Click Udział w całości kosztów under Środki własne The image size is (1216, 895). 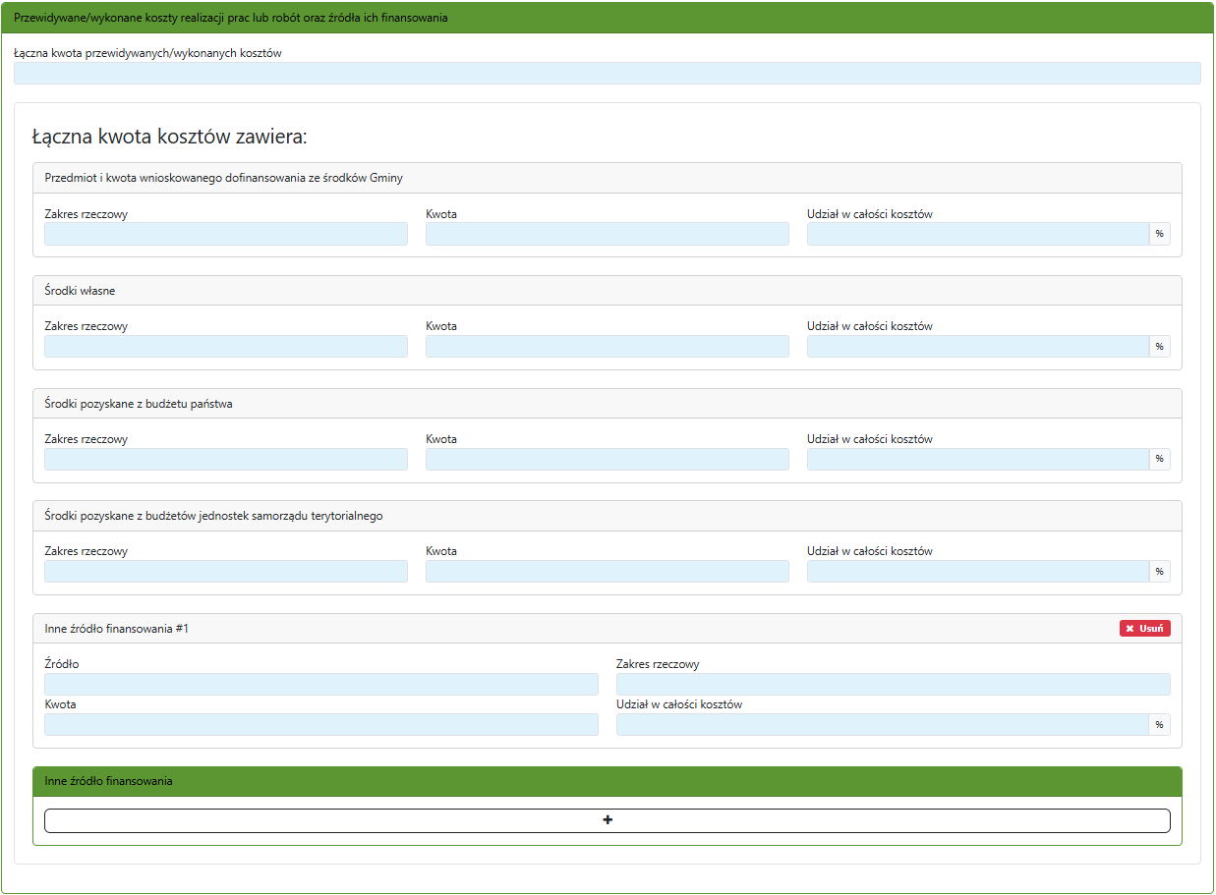pos(977,346)
